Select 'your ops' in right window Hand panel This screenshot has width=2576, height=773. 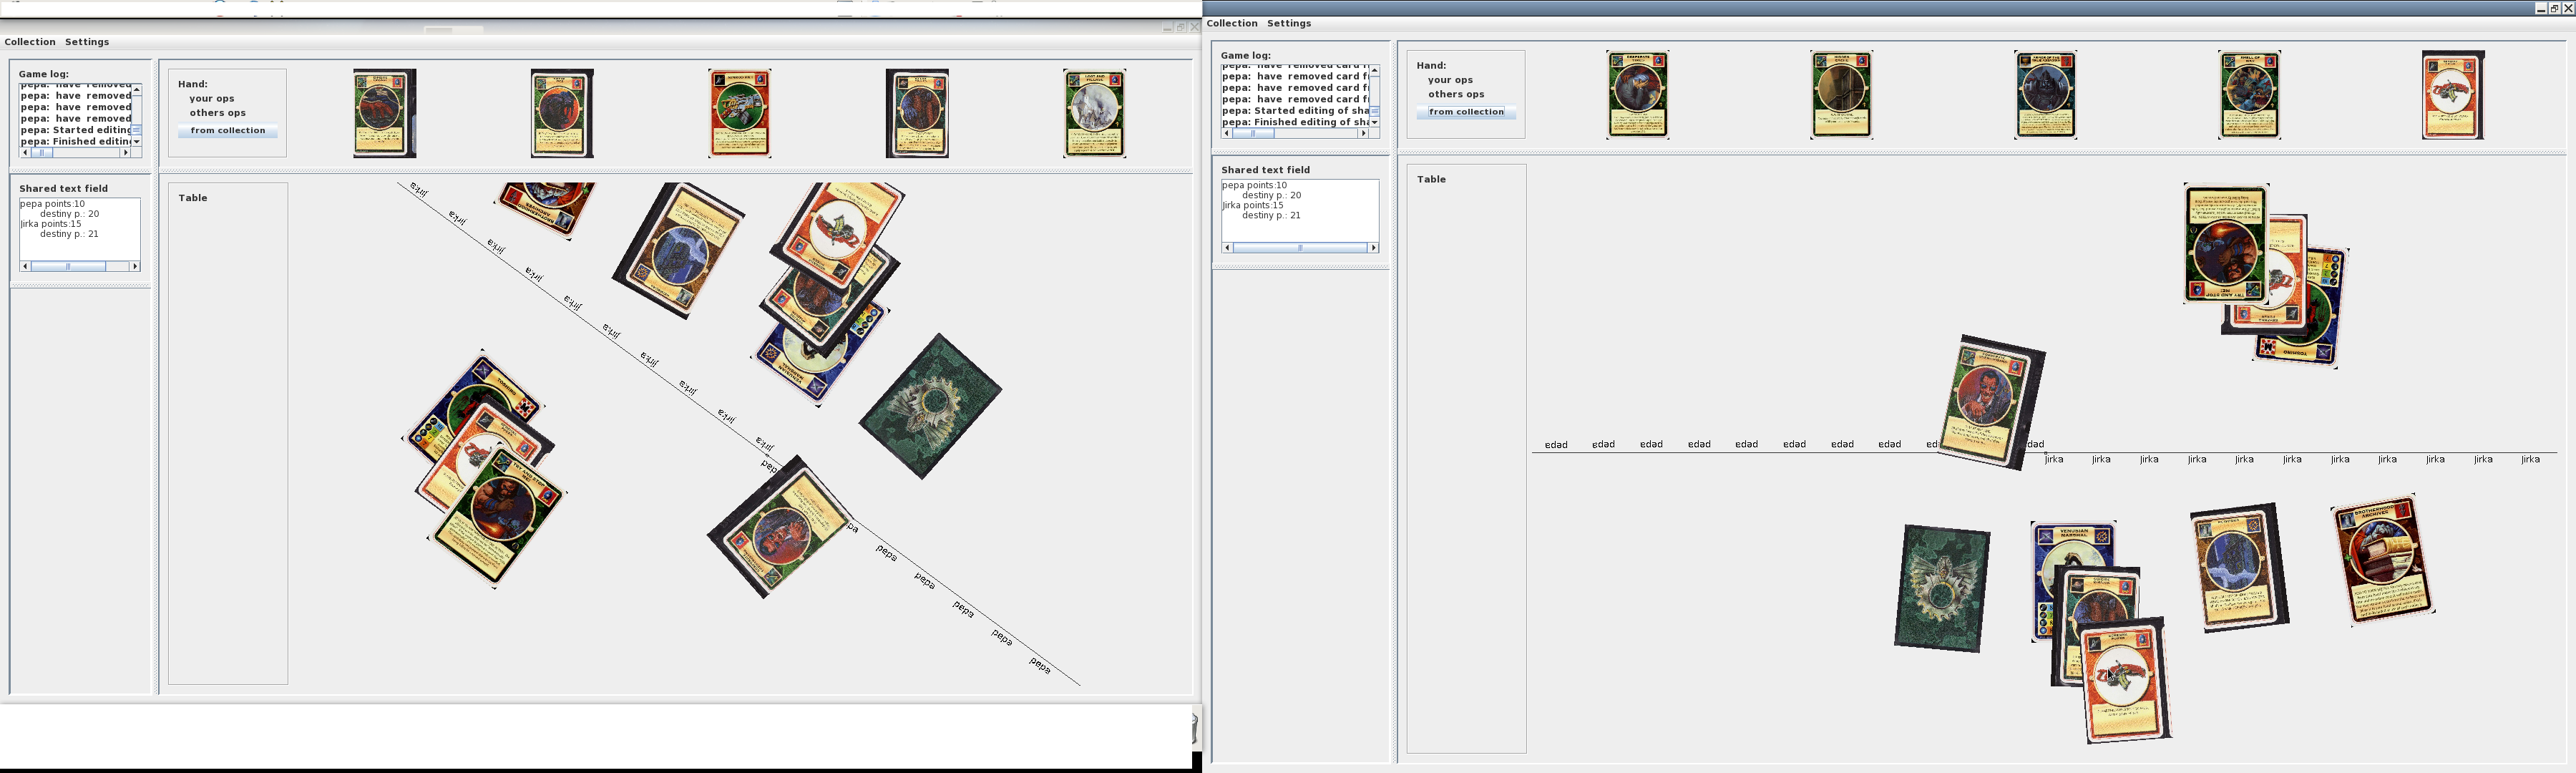(x=1450, y=80)
